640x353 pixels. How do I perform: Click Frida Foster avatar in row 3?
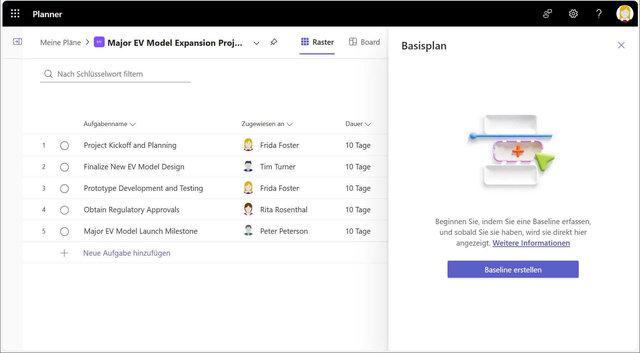click(248, 188)
